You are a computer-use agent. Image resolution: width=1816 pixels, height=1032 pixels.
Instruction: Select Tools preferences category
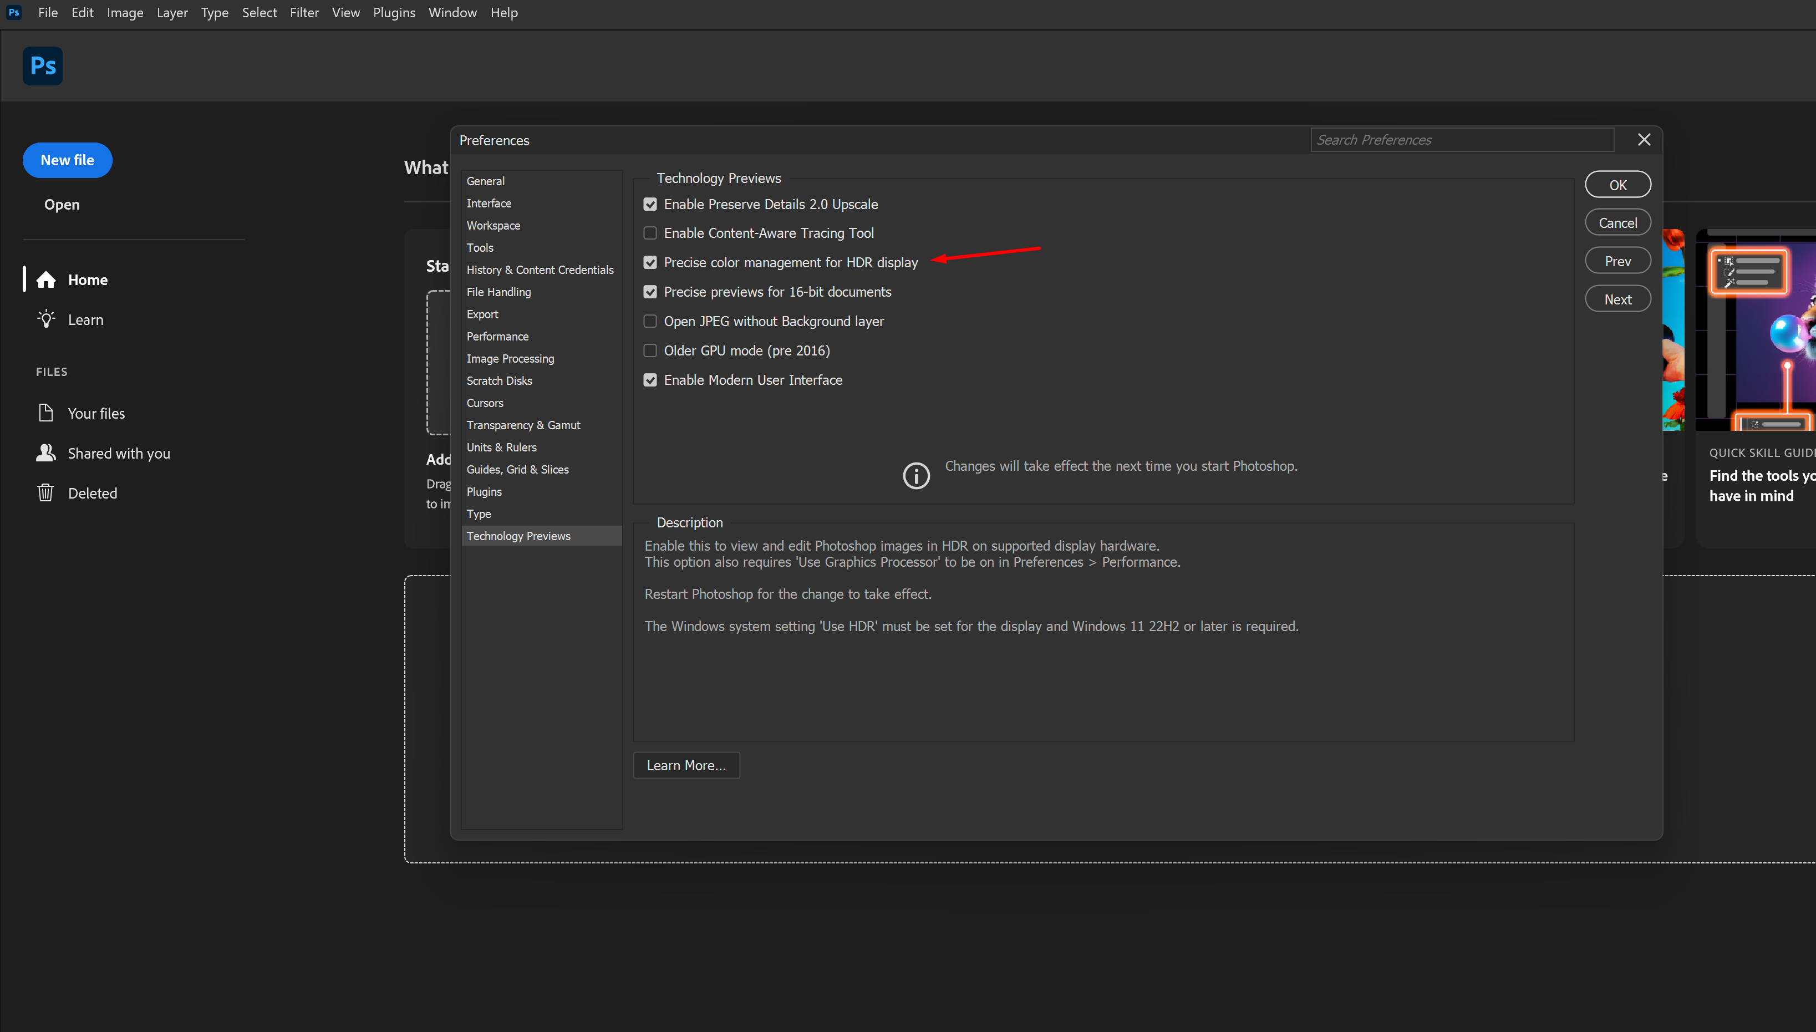541,247
